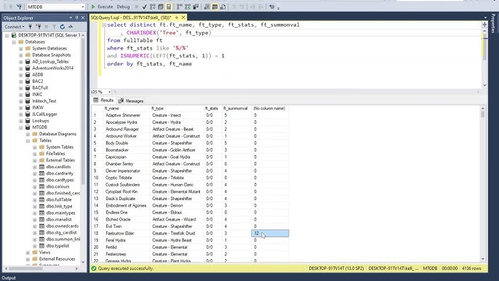Click the Parse checkmark icon in toolbar
The width and height of the screenshot is (499, 281).
tap(145, 7)
